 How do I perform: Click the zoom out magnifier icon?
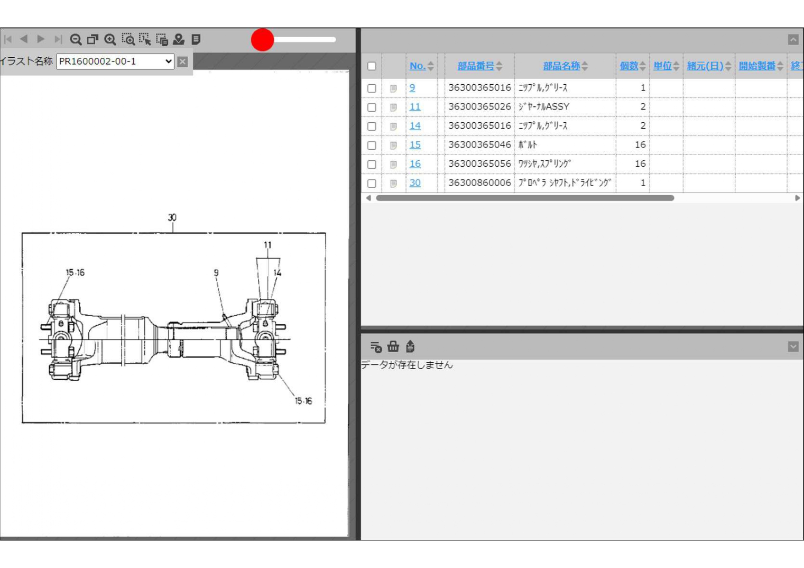pyautogui.click(x=76, y=39)
